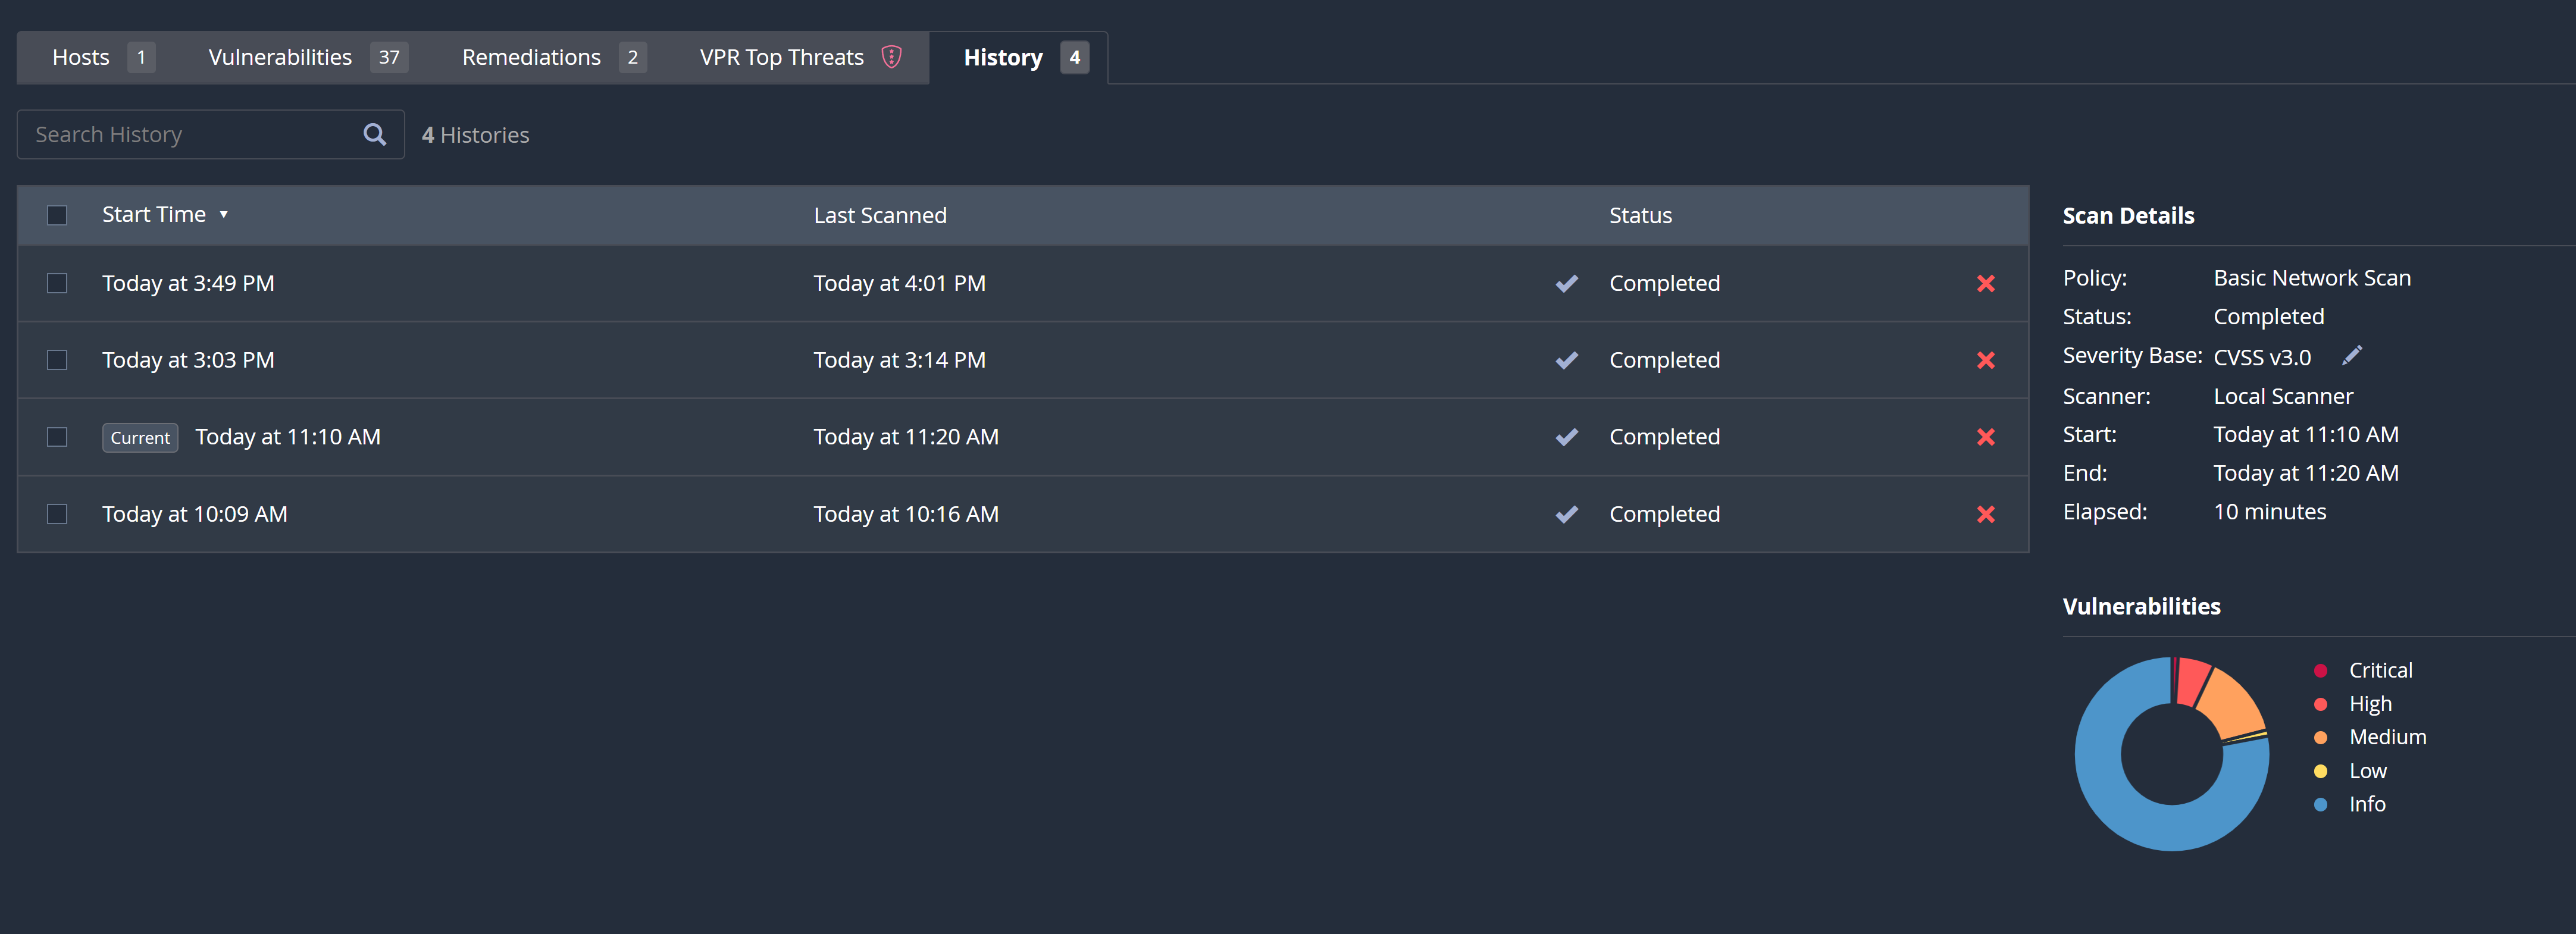
Task: Delete the 3:03 PM scan history entry
Action: (1986, 360)
